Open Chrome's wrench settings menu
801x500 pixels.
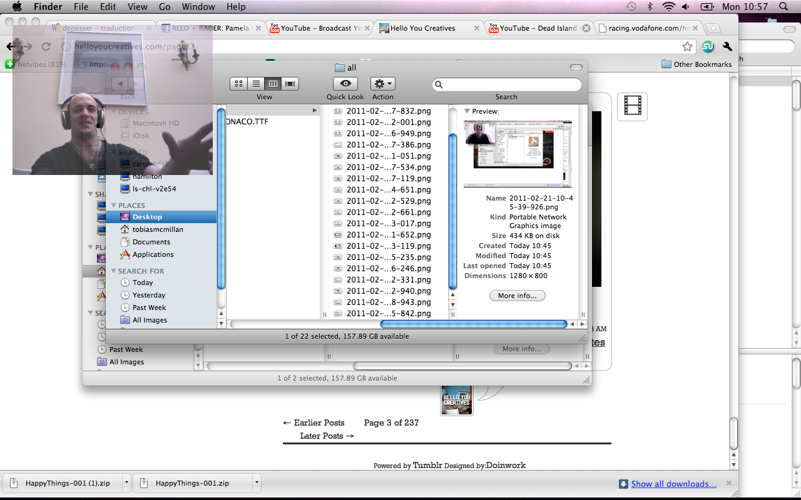(727, 47)
